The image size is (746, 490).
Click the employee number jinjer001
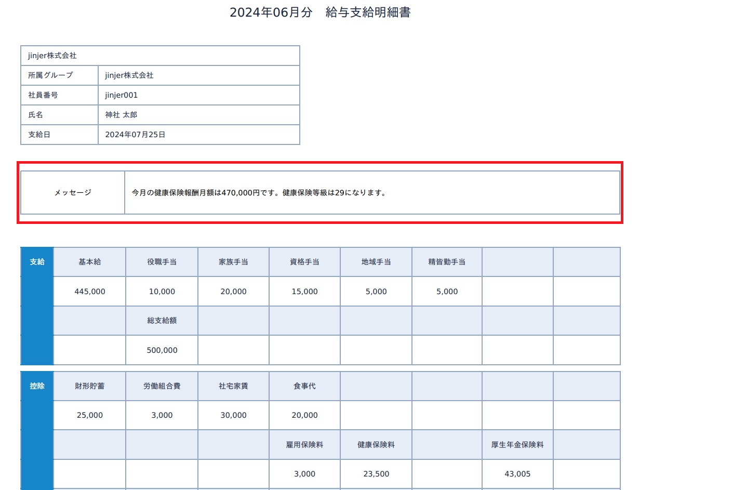(122, 95)
